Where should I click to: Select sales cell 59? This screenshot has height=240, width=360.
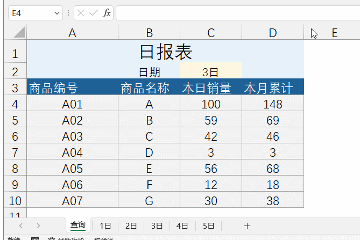pos(211,119)
